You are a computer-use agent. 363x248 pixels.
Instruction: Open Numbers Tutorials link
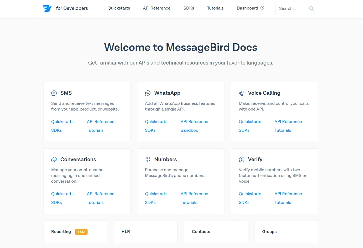pos(189,203)
